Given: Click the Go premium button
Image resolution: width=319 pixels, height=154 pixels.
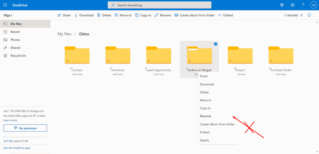Looking at the screenshot, I should [25, 128].
